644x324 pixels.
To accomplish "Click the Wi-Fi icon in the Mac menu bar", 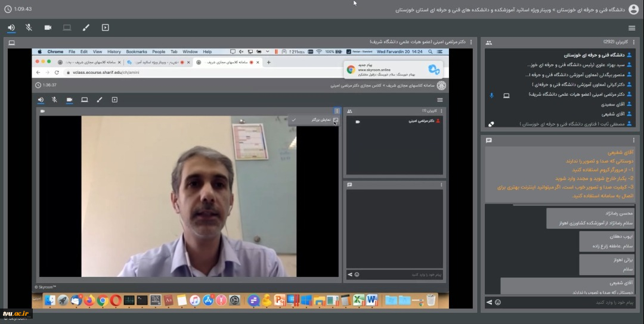I will [x=318, y=52].
